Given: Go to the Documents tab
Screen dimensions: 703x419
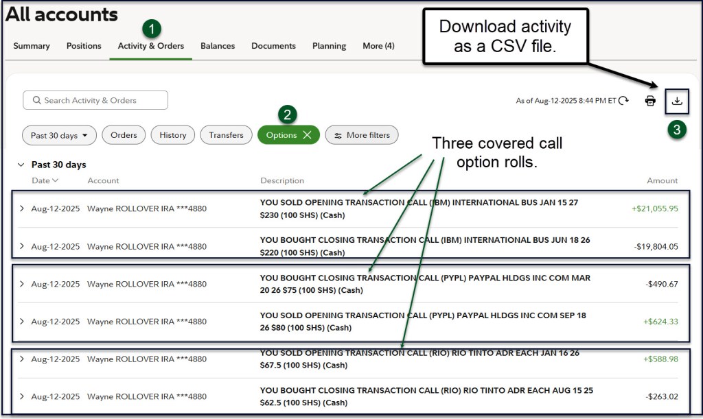Looking at the screenshot, I should tap(273, 46).
